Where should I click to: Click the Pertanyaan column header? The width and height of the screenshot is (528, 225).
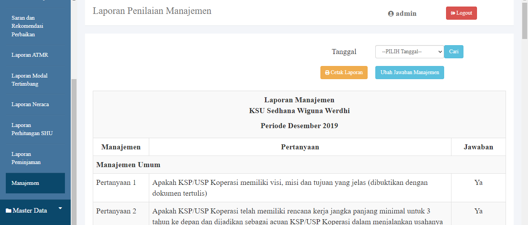point(300,147)
